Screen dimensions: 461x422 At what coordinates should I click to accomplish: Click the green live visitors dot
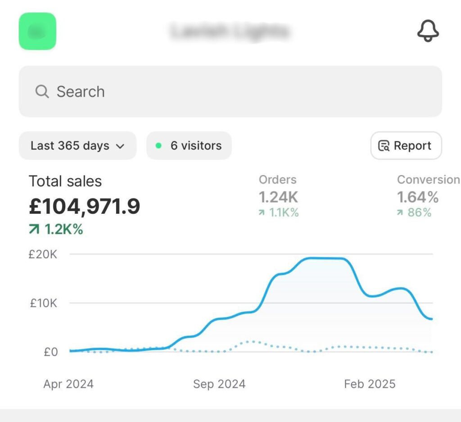(x=158, y=146)
